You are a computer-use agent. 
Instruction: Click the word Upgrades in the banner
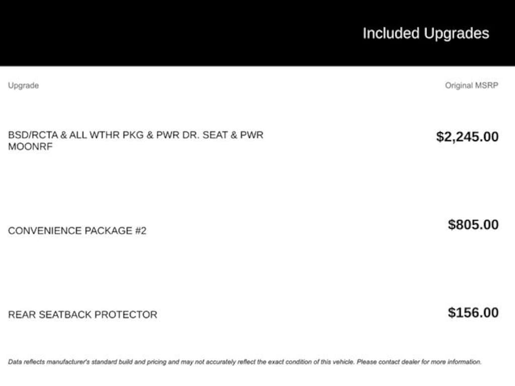pyautogui.click(x=456, y=34)
